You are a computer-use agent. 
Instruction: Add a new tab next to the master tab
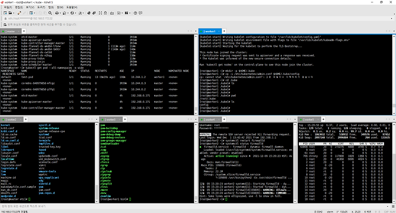click(24, 31)
